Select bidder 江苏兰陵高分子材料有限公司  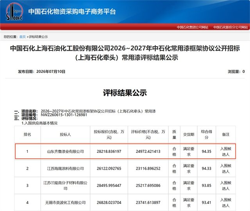click(x=65, y=186)
